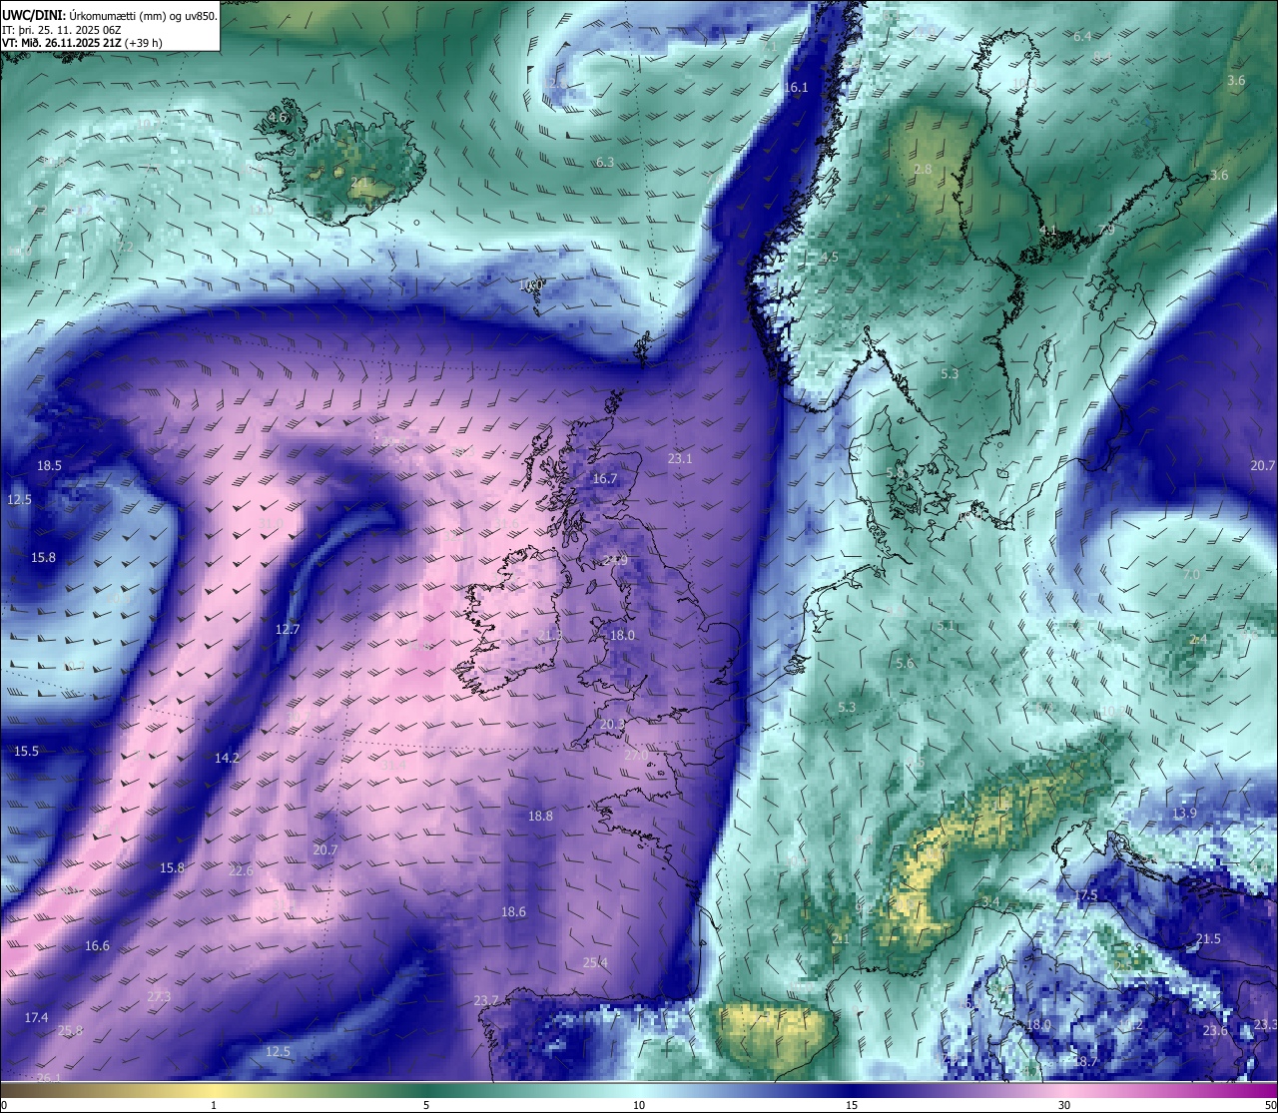The width and height of the screenshot is (1278, 1113).
Task: Click the 21.5 value over the Adriatic
Action: 1208,938
